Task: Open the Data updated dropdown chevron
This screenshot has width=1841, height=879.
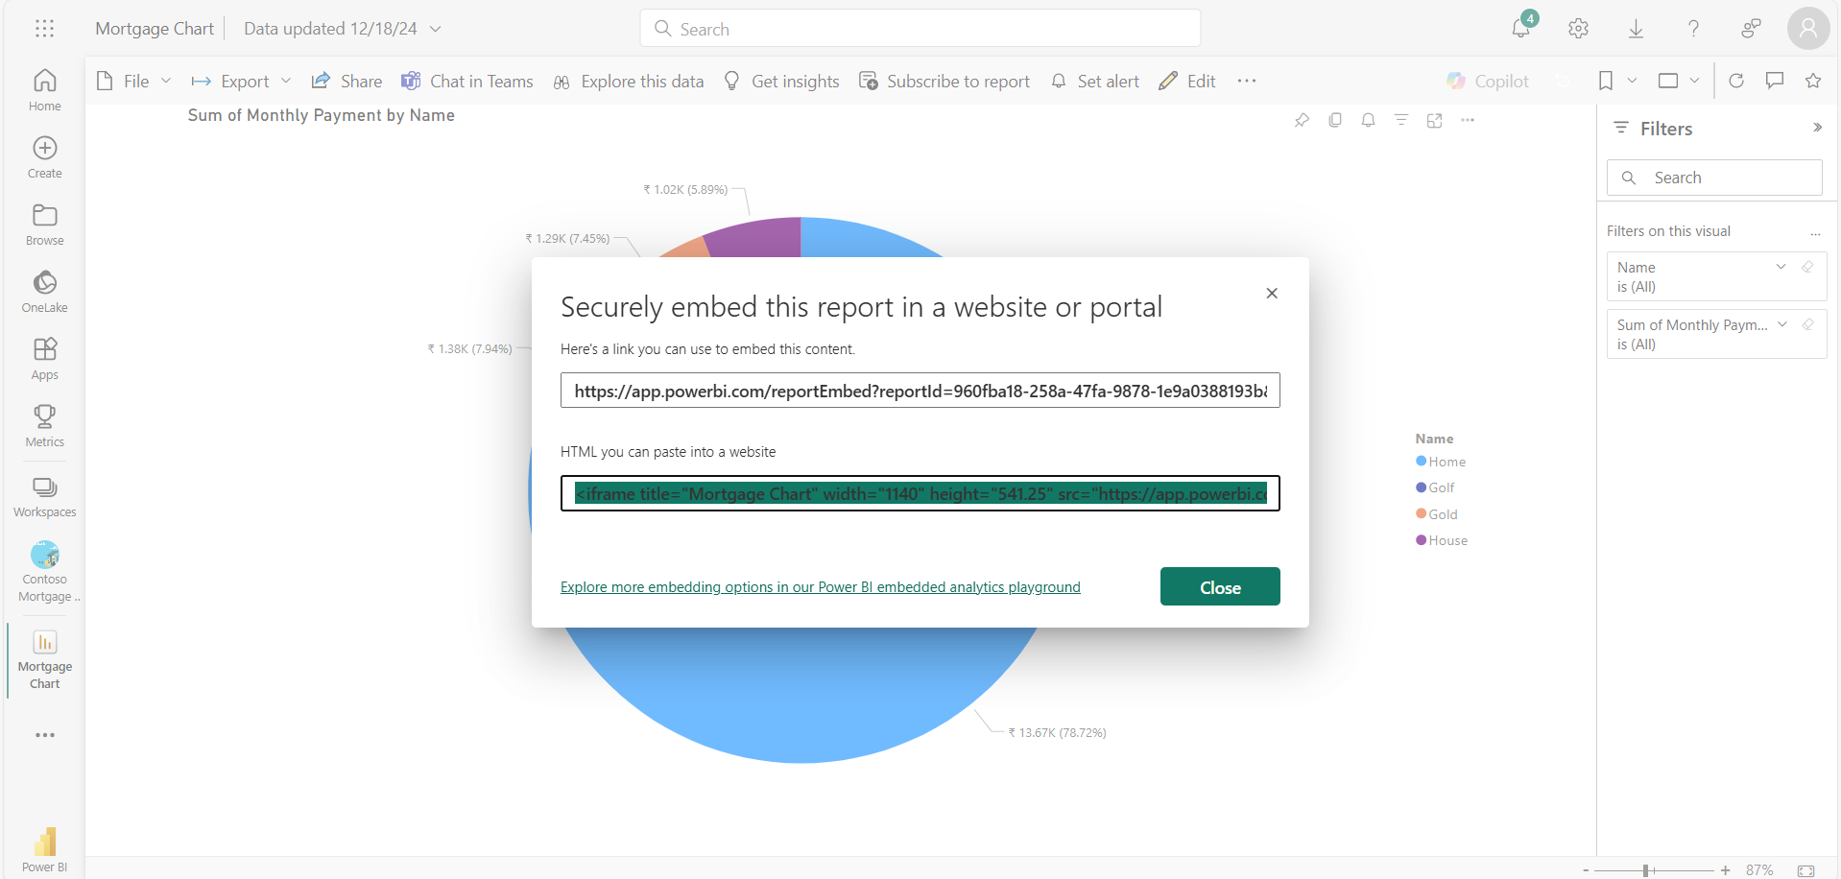Action: (x=435, y=29)
